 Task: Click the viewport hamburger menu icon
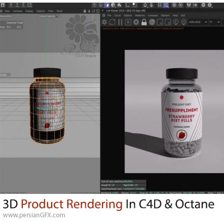pos(1,11)
